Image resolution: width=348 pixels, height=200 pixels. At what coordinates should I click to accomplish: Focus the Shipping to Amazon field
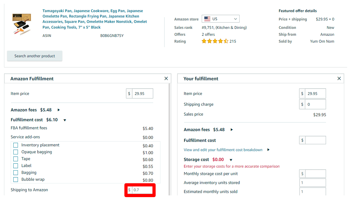tap(142, 190)
